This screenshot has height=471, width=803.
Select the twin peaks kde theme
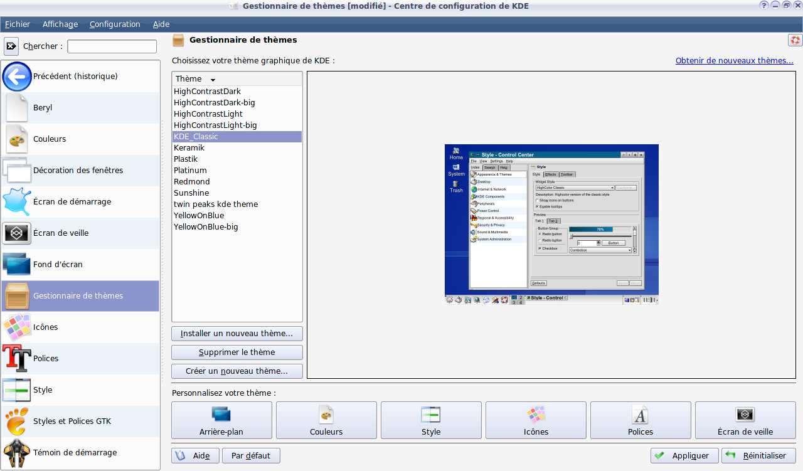pyautogui.click(x=237, y=204)
